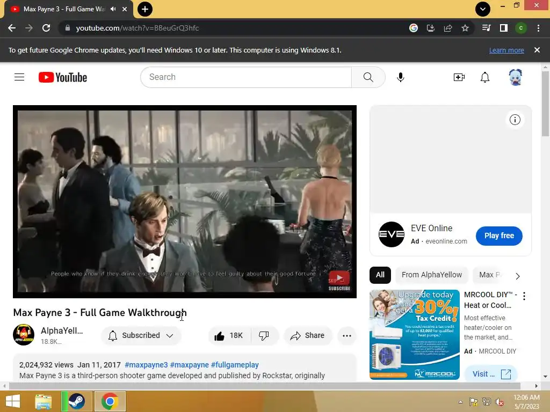This screenshot has width=550, height=412.
Task: Open the notifications bell
Action: point(485,77)
